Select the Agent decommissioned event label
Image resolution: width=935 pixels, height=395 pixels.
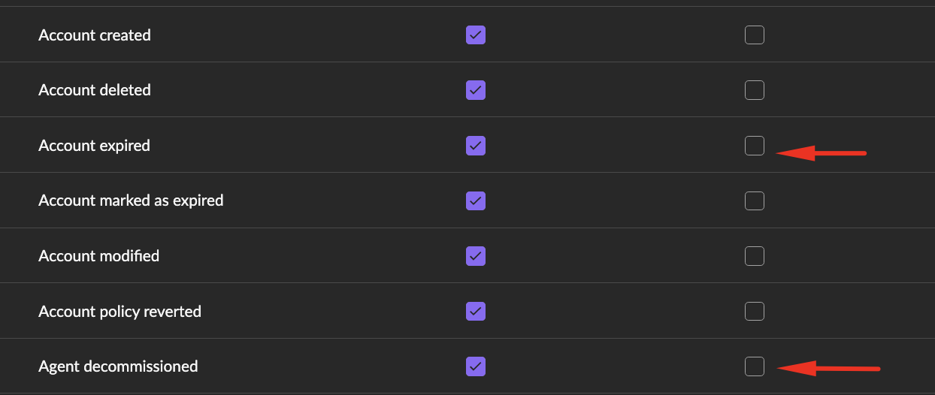click(x=118, y=366)
